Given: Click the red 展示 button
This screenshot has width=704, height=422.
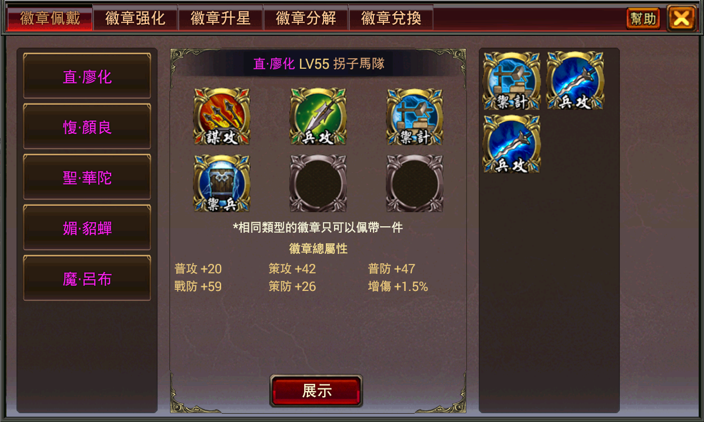Looking at the screenshot, I should [x=316, y=391].
